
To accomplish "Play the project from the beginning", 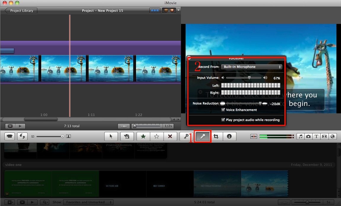I will tap(20, 126).
